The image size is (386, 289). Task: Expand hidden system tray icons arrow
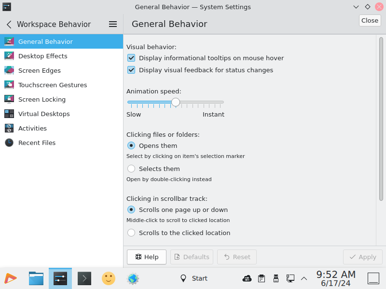click(x=304, y=278)
